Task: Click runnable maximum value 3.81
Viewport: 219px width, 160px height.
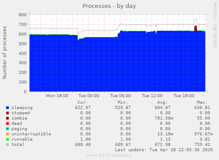Action: pos(205,139)
